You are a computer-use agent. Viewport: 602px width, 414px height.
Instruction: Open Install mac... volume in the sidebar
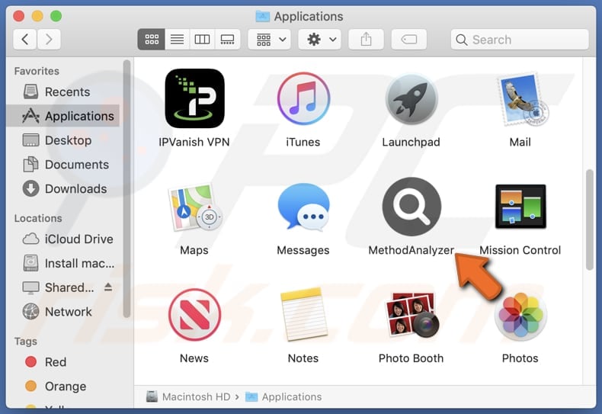click(x=64, y=263)
